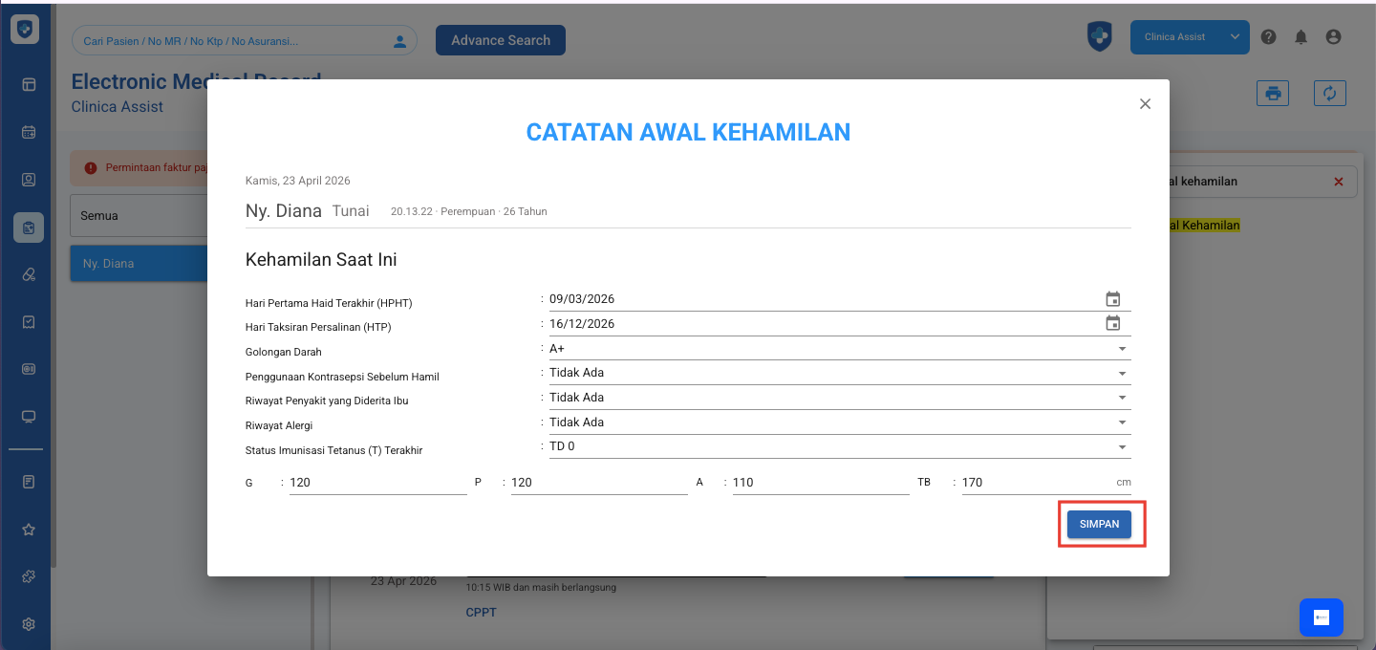1376x650 pixels.
Task: Close the Catatan Awal Kehamilan dialog
Action: click(1145, 104)
